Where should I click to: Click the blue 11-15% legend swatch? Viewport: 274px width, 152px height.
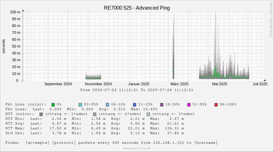134,104
